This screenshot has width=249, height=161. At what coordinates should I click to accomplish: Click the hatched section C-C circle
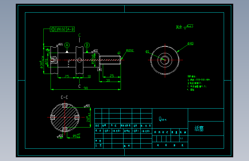[65, 117]
